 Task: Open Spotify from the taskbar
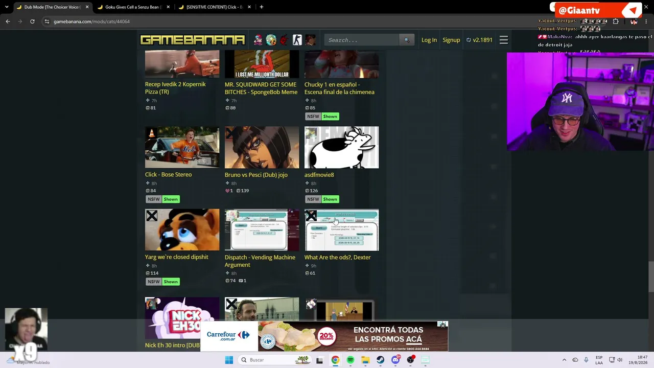point(351,360)
